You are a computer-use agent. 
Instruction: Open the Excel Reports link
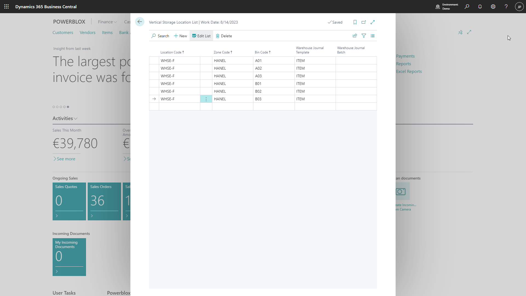(409, 72)
